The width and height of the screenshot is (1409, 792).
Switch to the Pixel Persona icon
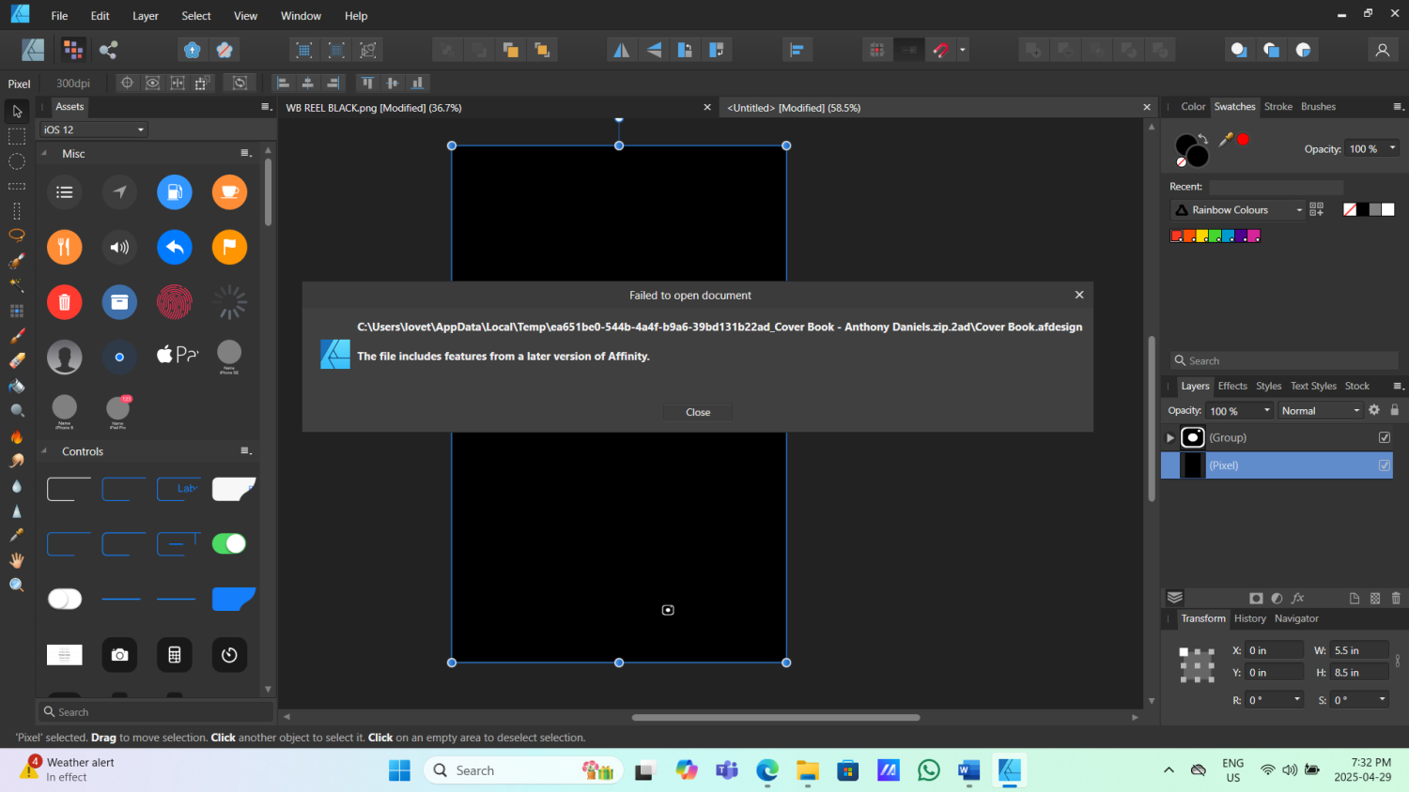tap(73, 50)
